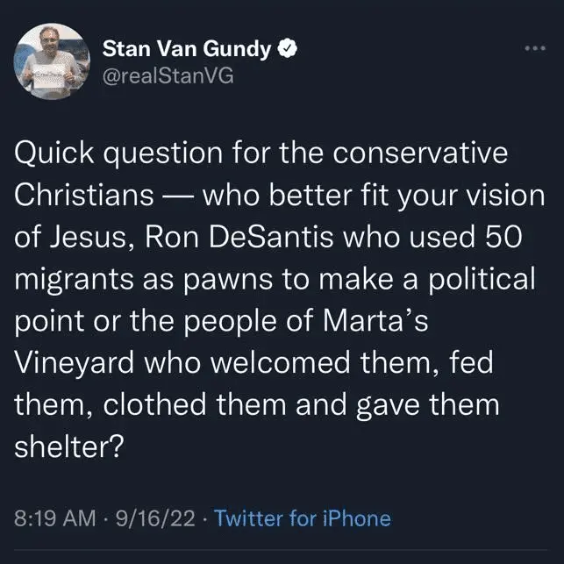This screenshot has width=564, height=564.
Task: Click the word "Christians" in the tweet
Action: [84, 196]
